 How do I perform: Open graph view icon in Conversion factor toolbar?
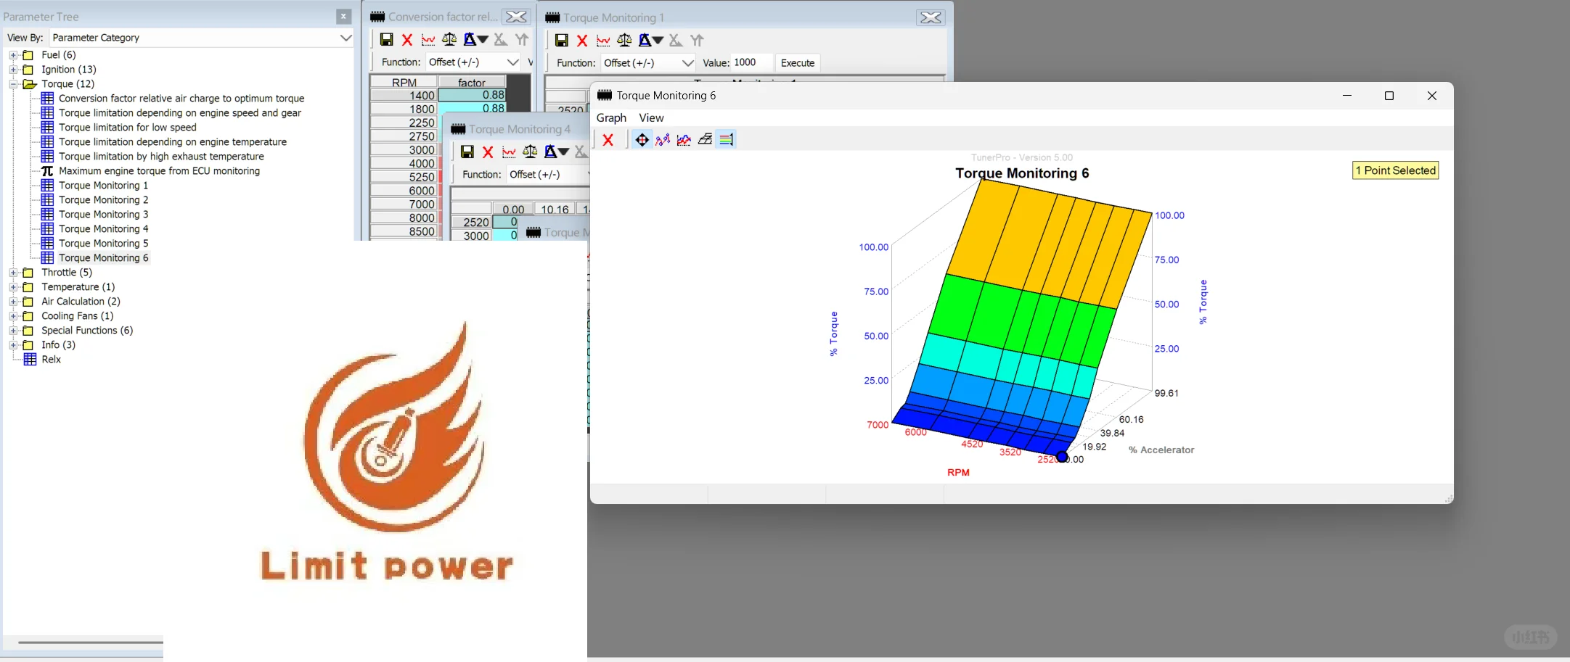428,40
